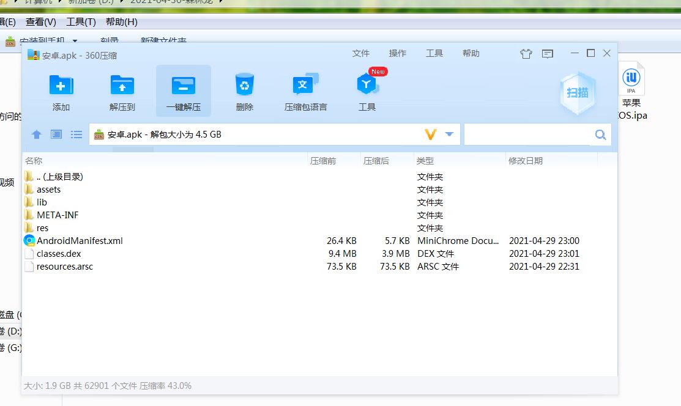Click the 删除 (Delete) recycle bin icon
This screenshot has width=681, height=406.
click(x=245, y=86)
